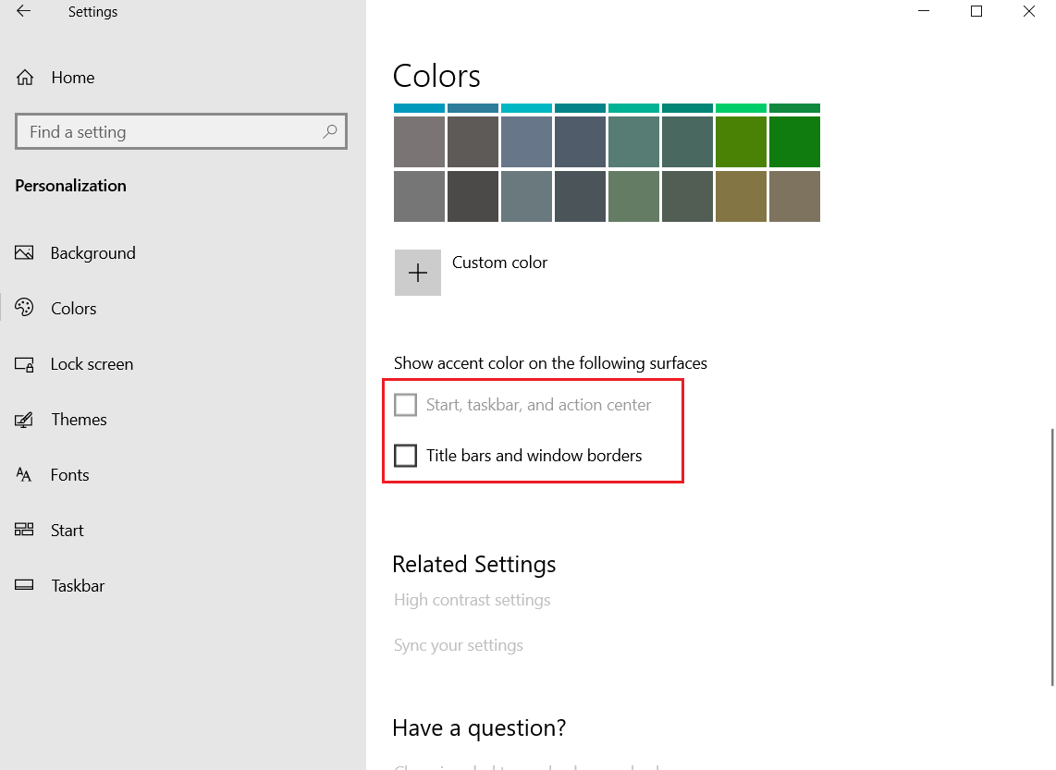Pick the camouflage khaki swatch, bottom row
Viewport: 1056px width, 770px height.
[741, 196]
